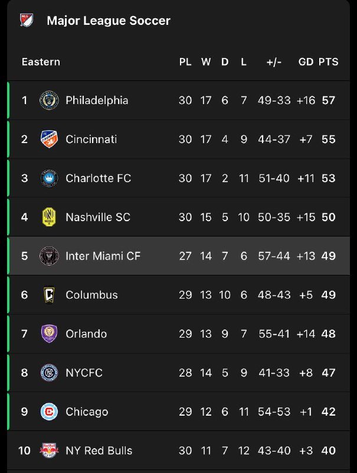The height and width of the screenshot is (473, 357).
Task: Tap the Philadelphia Union crest
Action: tap(48, 100)
